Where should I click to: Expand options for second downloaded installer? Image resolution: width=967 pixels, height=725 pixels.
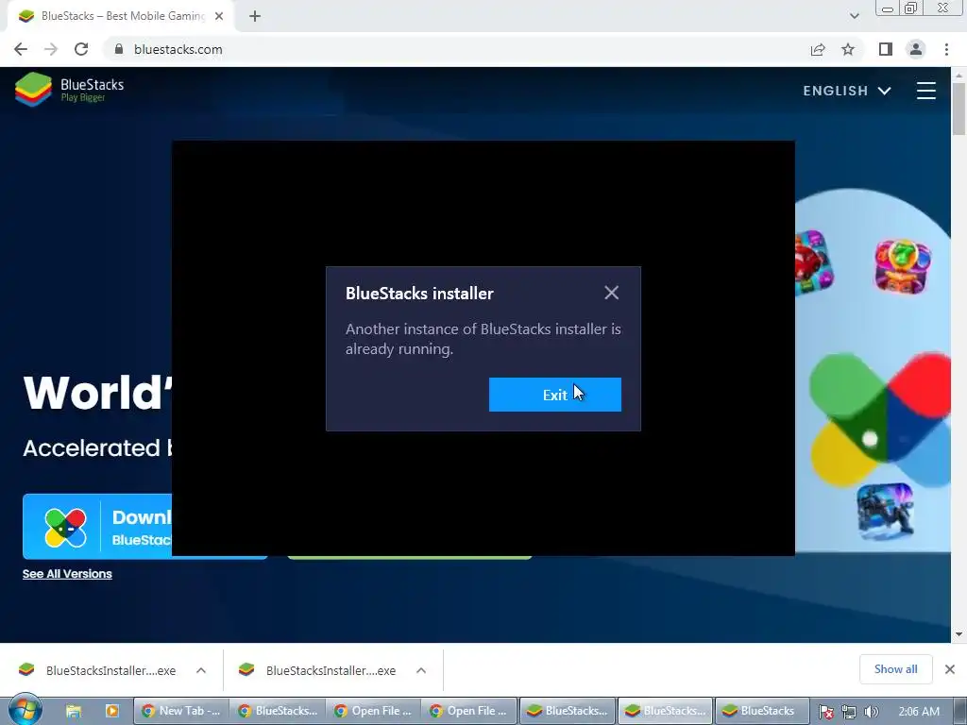coord(421,670)
